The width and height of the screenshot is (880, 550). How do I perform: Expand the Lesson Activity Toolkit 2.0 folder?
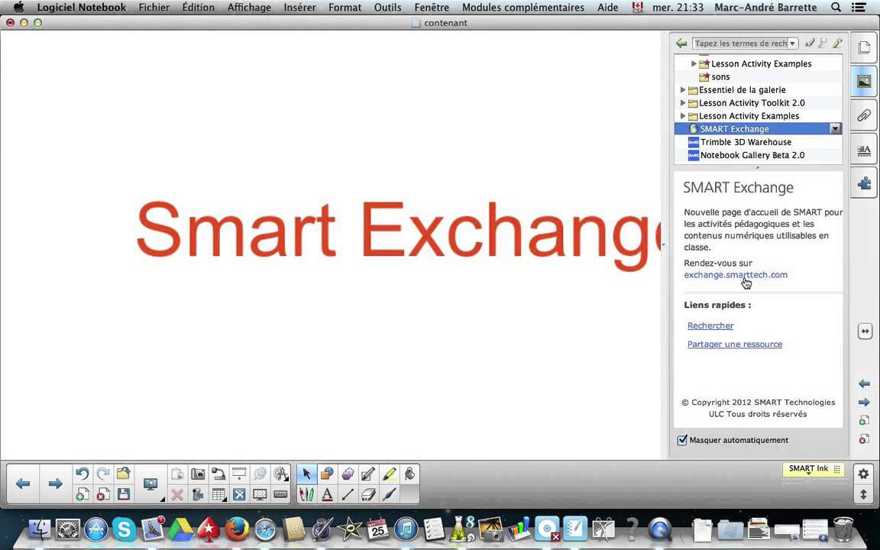tap(683, 102)
